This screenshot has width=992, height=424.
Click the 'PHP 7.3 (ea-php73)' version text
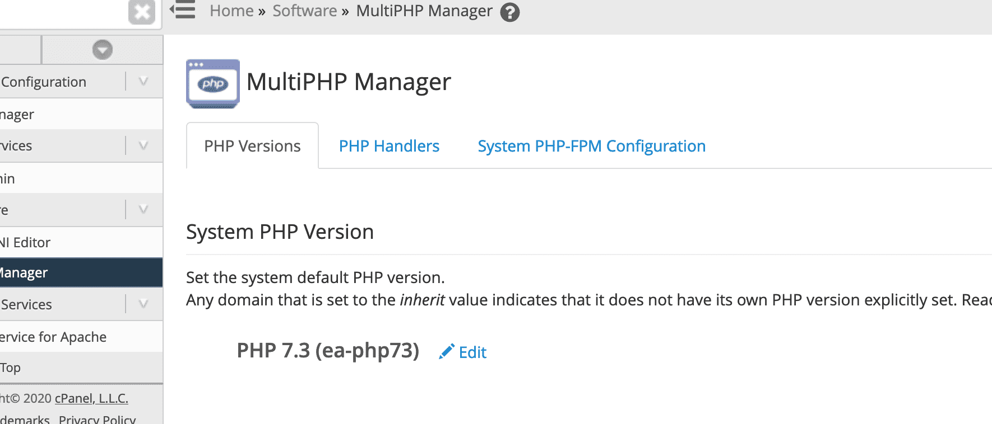pos(328,351)
